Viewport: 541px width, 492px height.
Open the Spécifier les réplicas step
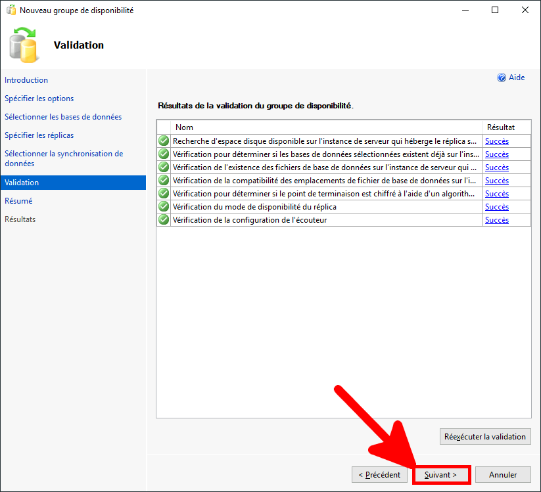click(x=39, y=135)
